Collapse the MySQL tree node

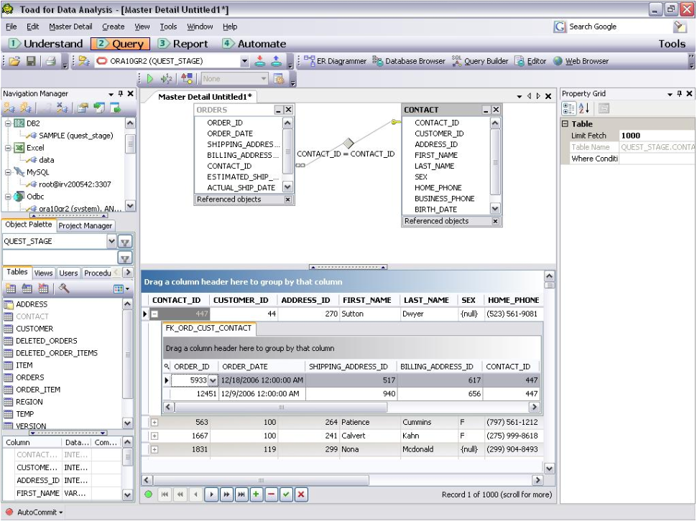pyautogui.click(x=8, y=172)
